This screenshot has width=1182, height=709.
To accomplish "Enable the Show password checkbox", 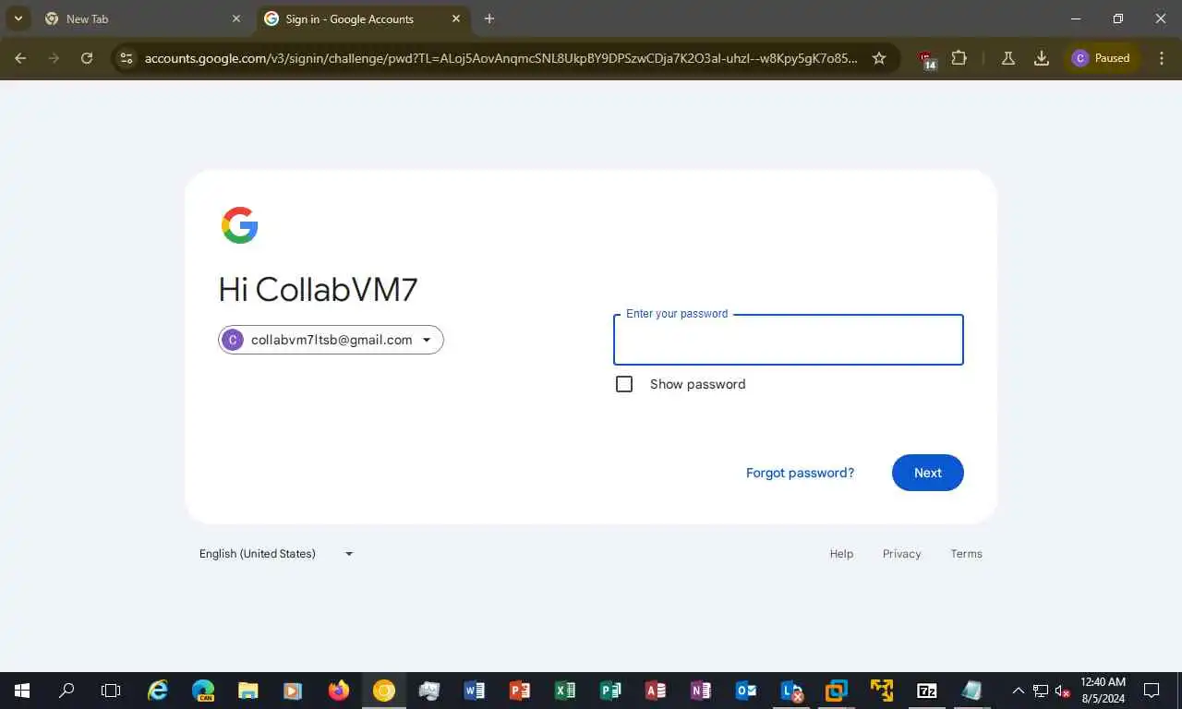I will (624, 384).
